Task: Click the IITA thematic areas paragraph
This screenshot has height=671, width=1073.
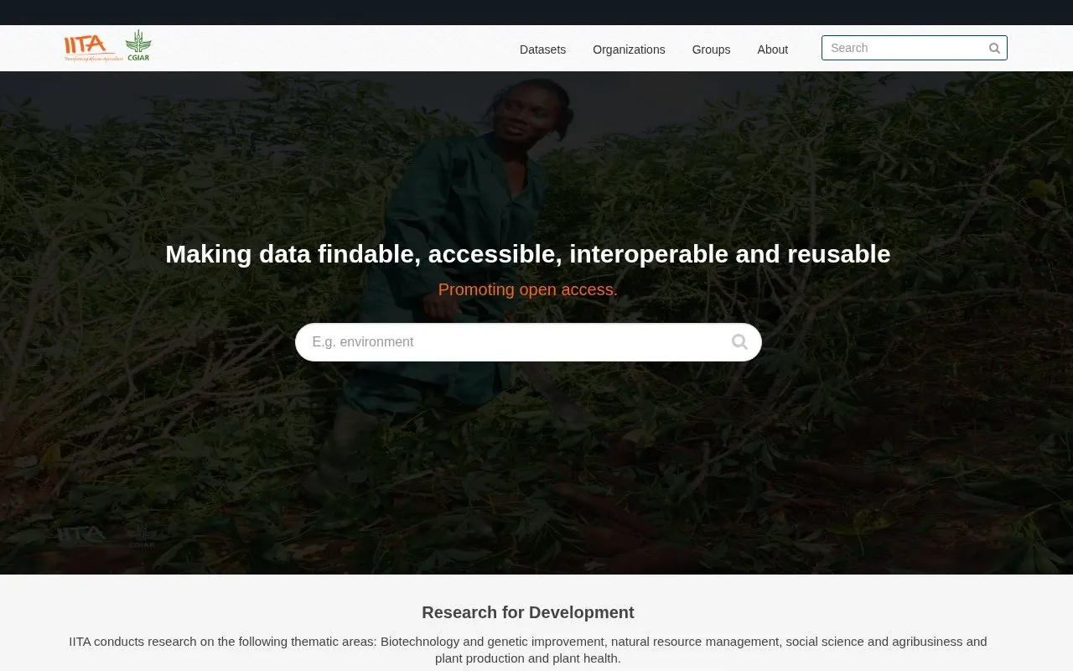Action: (528, 650)
